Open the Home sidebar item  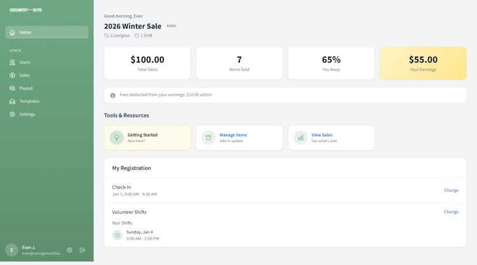46,32
